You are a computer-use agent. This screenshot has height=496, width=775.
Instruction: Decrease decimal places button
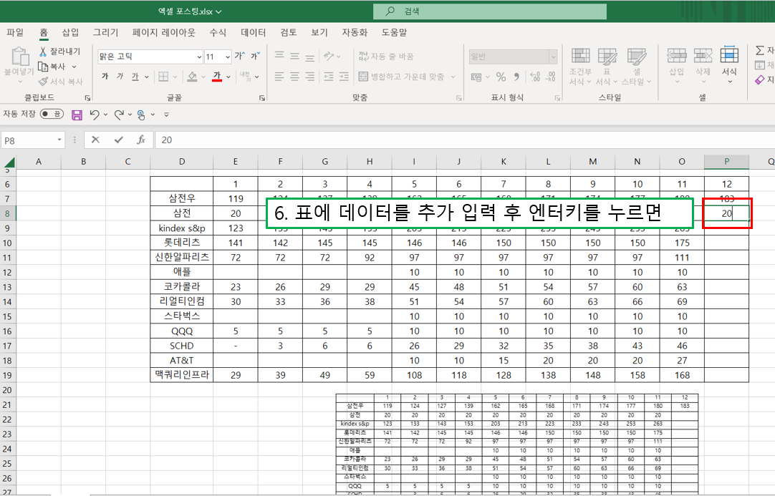coord(551,77)
